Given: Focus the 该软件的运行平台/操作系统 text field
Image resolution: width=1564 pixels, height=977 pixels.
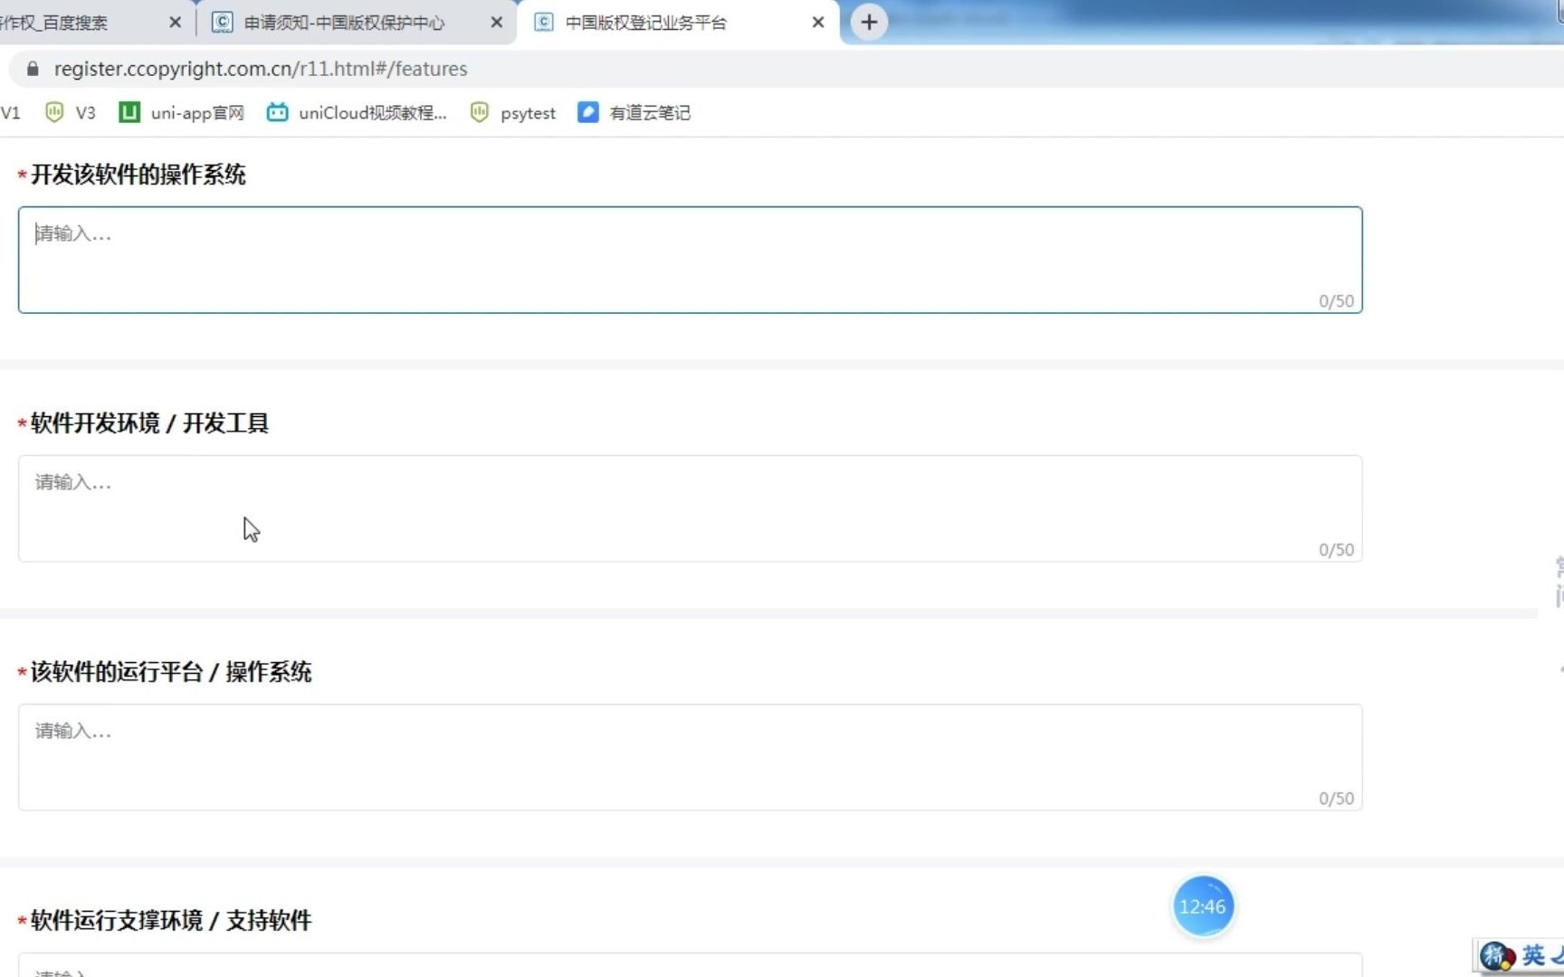Looking at the screenshot, I should point(690,757).
